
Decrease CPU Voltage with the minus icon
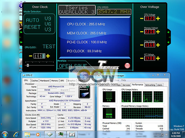[142, 18]
